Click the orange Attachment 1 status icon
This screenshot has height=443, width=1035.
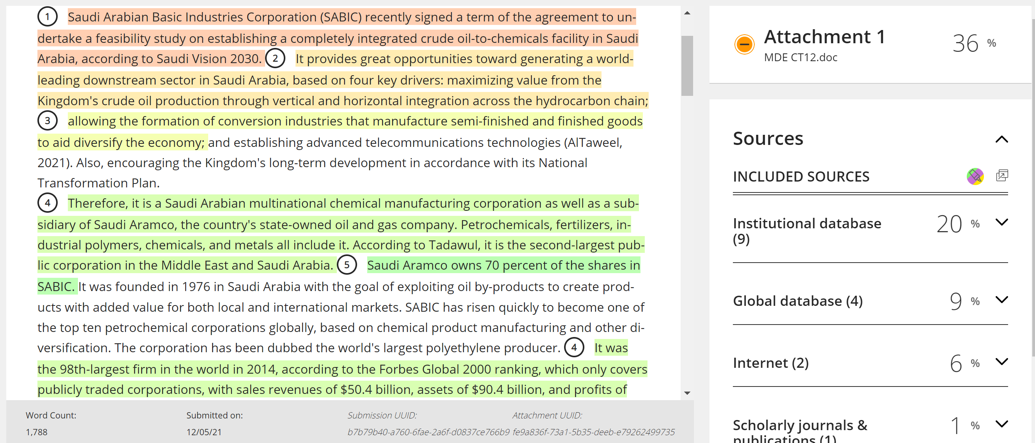click(x=744, y=44)
